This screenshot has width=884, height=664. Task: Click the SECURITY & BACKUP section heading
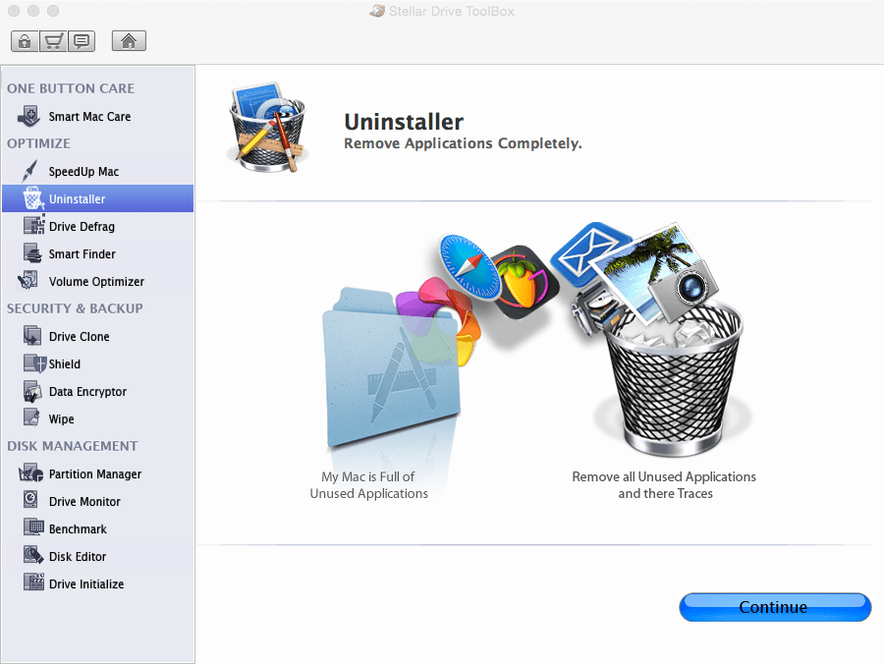pos(75,308)
